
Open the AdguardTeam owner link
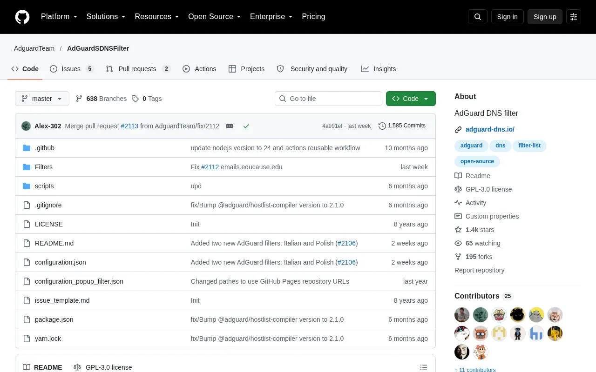(34, 48)
